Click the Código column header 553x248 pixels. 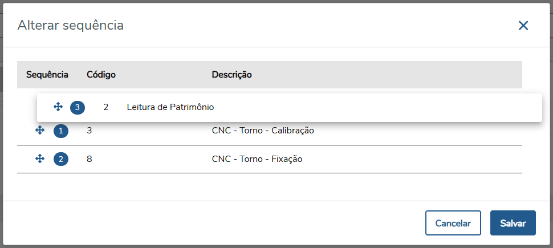point(101,75)
